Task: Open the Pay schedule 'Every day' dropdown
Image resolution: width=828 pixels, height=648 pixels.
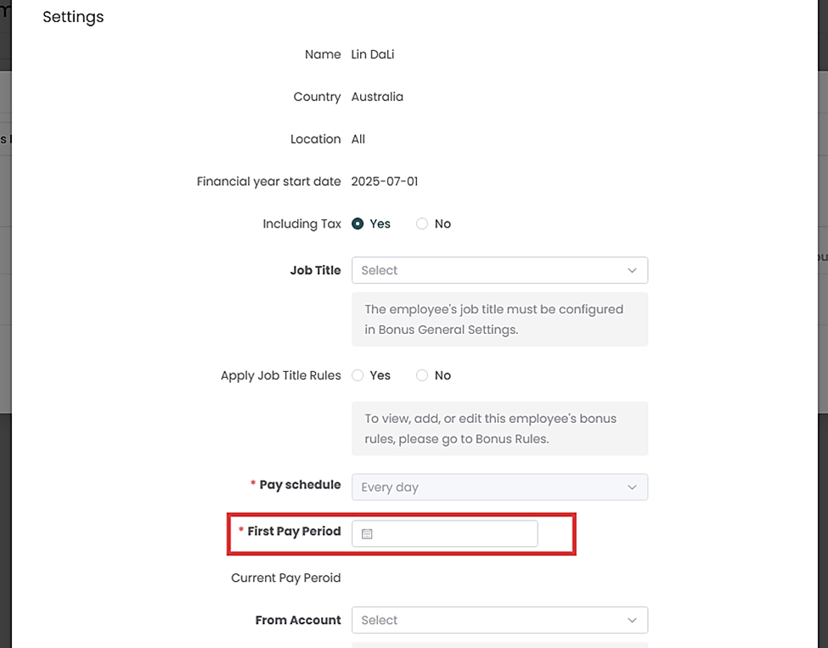Action: click(391, 487)
